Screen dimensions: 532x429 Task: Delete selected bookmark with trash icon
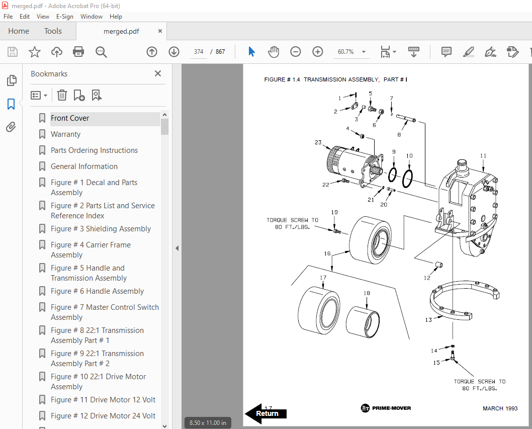[62, 96]
